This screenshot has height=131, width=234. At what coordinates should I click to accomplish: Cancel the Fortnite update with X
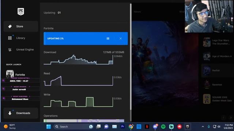[x=121, y=39]
